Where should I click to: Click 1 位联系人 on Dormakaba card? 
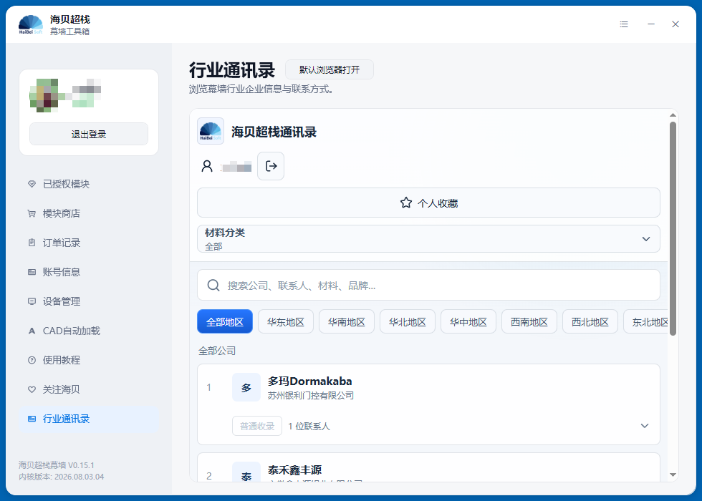point(309,427)
